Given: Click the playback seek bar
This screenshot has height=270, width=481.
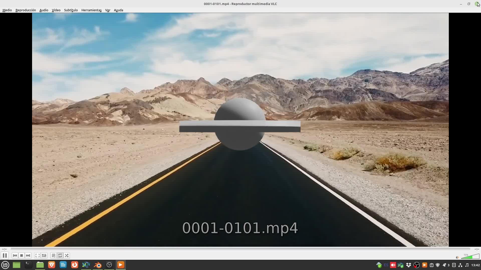Looking at the screenshot, I should click(240, 249).
